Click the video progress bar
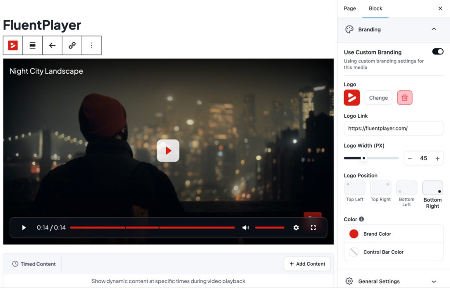Image resolution: width=450 pixels, height=288 pixels. (x=152, y=227)
